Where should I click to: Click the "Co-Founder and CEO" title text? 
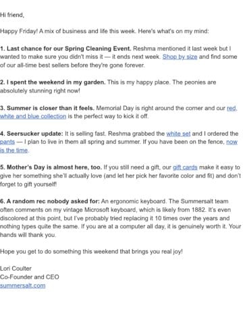coord(30,277)
